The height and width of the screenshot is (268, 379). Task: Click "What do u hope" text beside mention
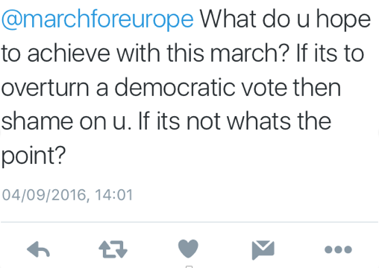point(285,20)
